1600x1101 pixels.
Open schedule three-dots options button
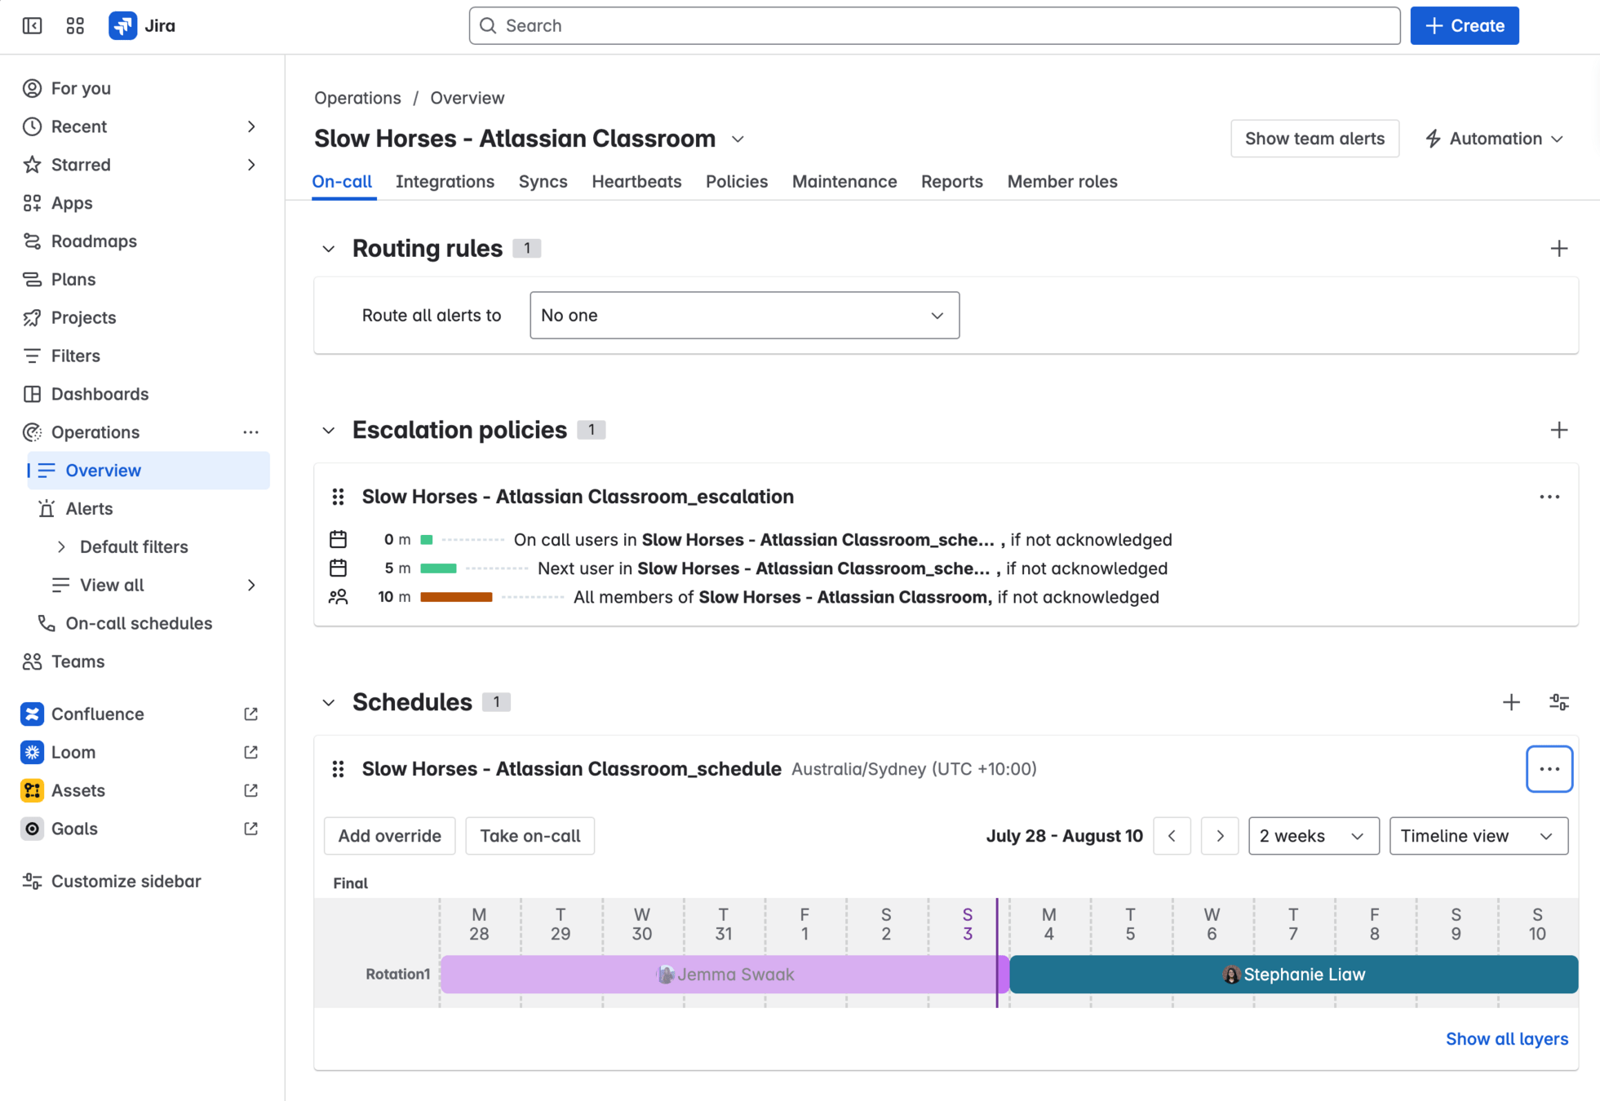1549,769
